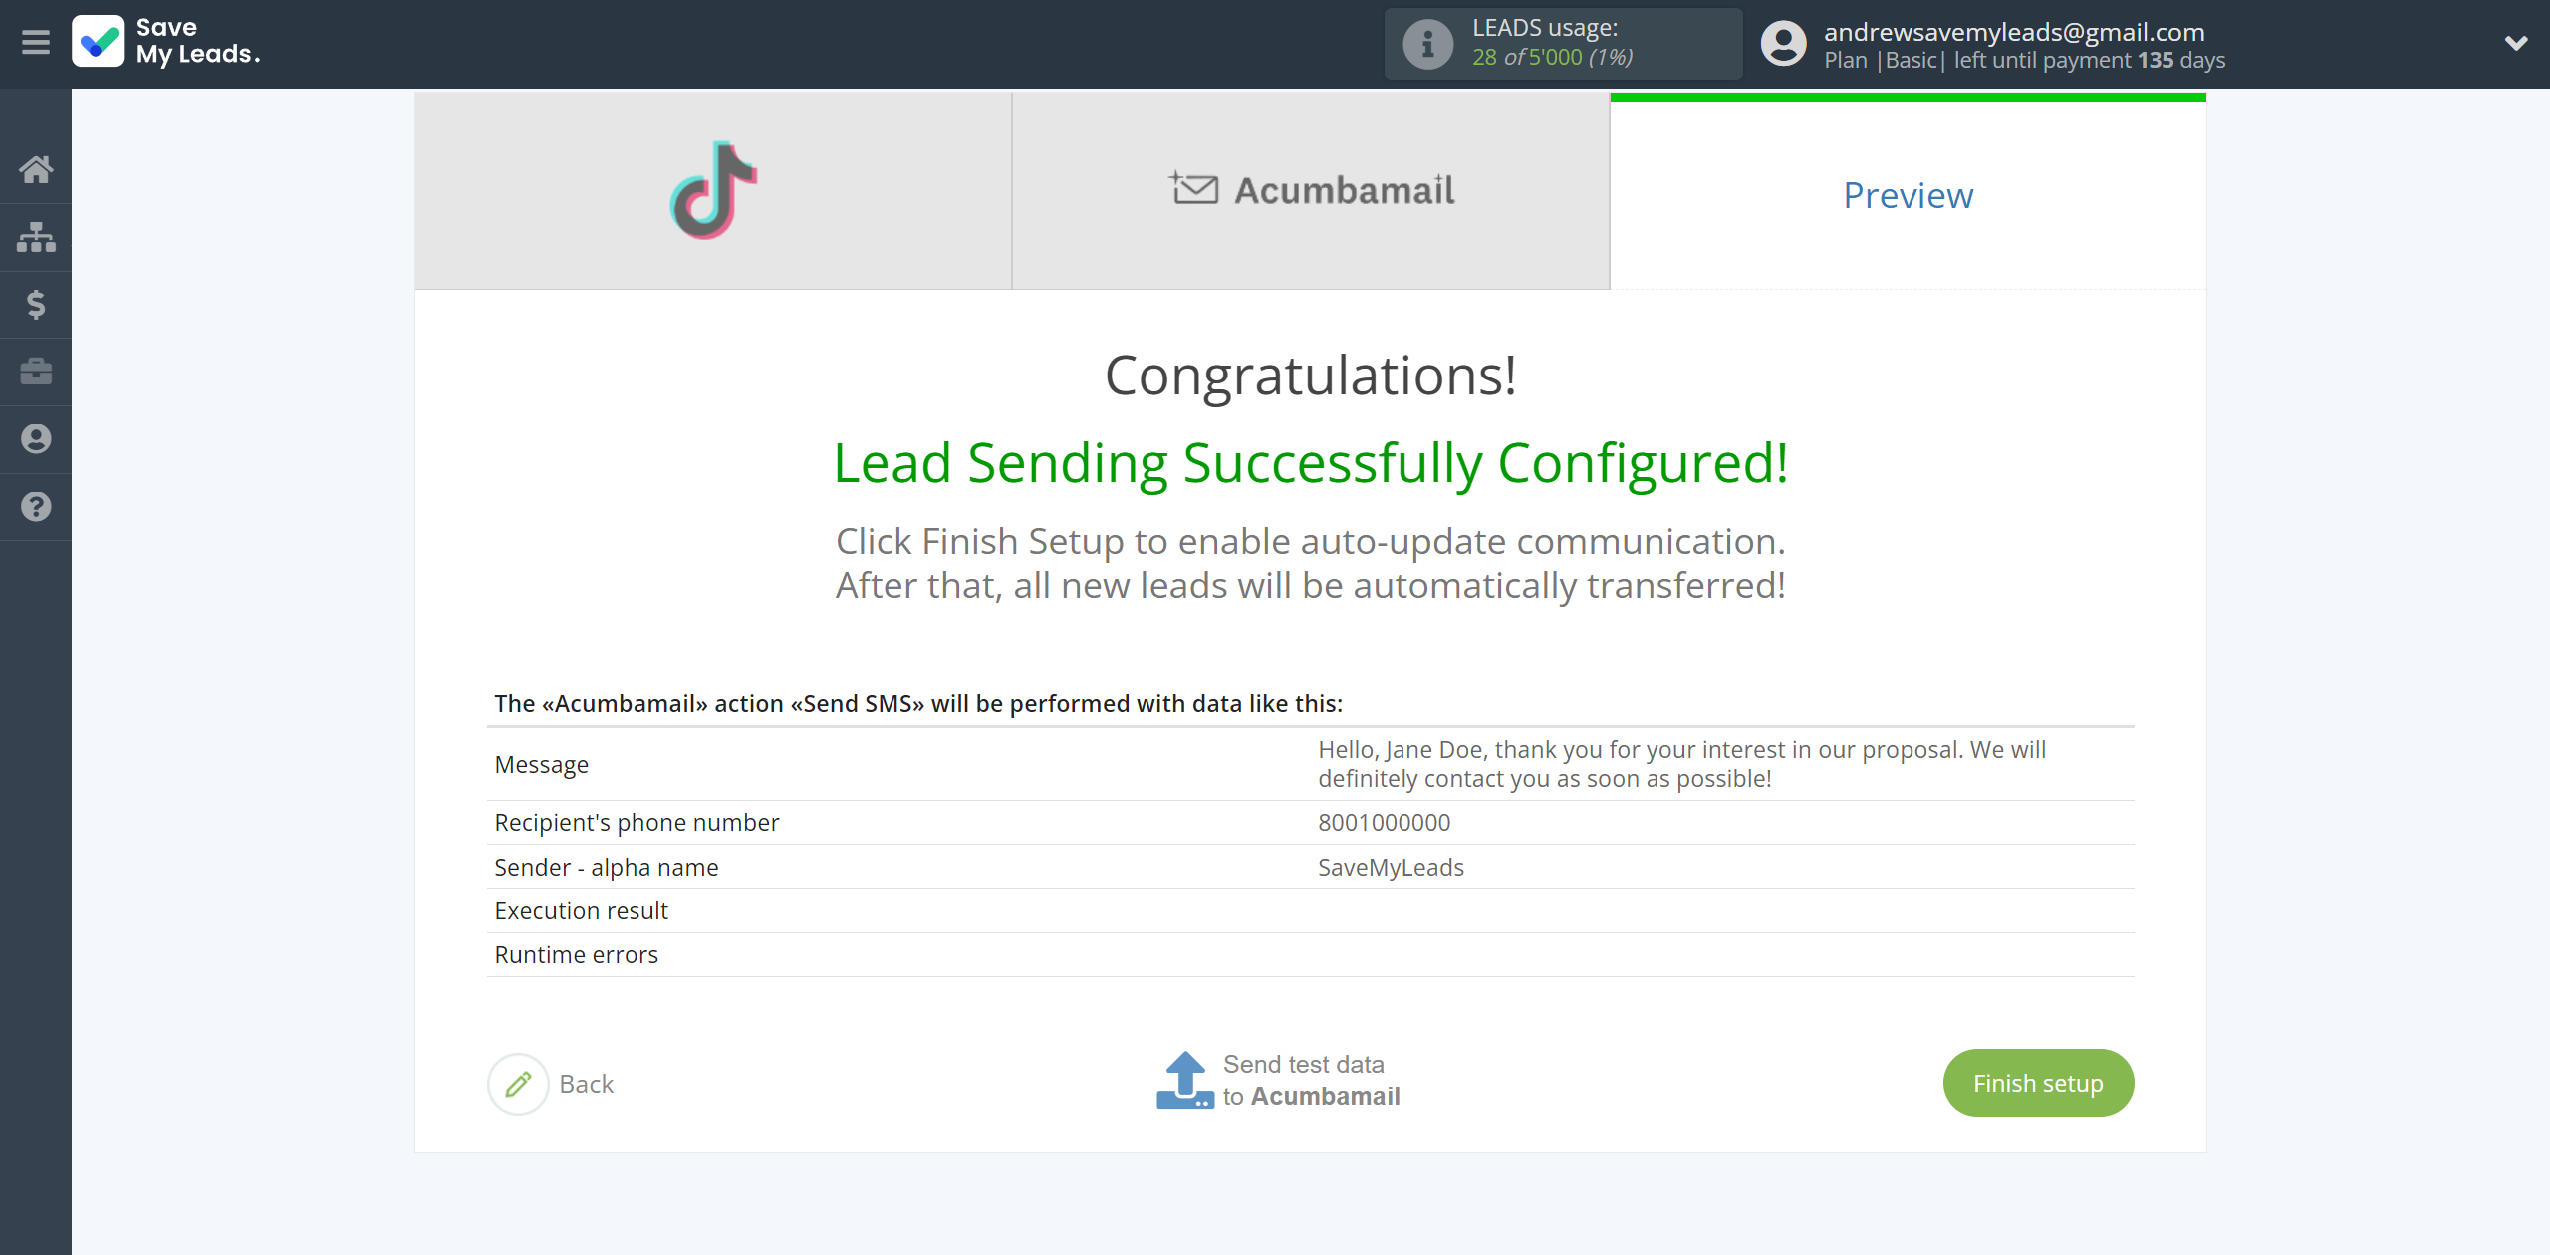Click Finish setup to complete configuration

point(2039,1083)
